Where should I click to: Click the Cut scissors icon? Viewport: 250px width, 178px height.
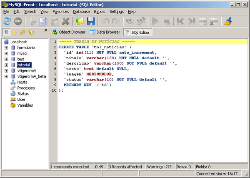[x=32, y=21]
